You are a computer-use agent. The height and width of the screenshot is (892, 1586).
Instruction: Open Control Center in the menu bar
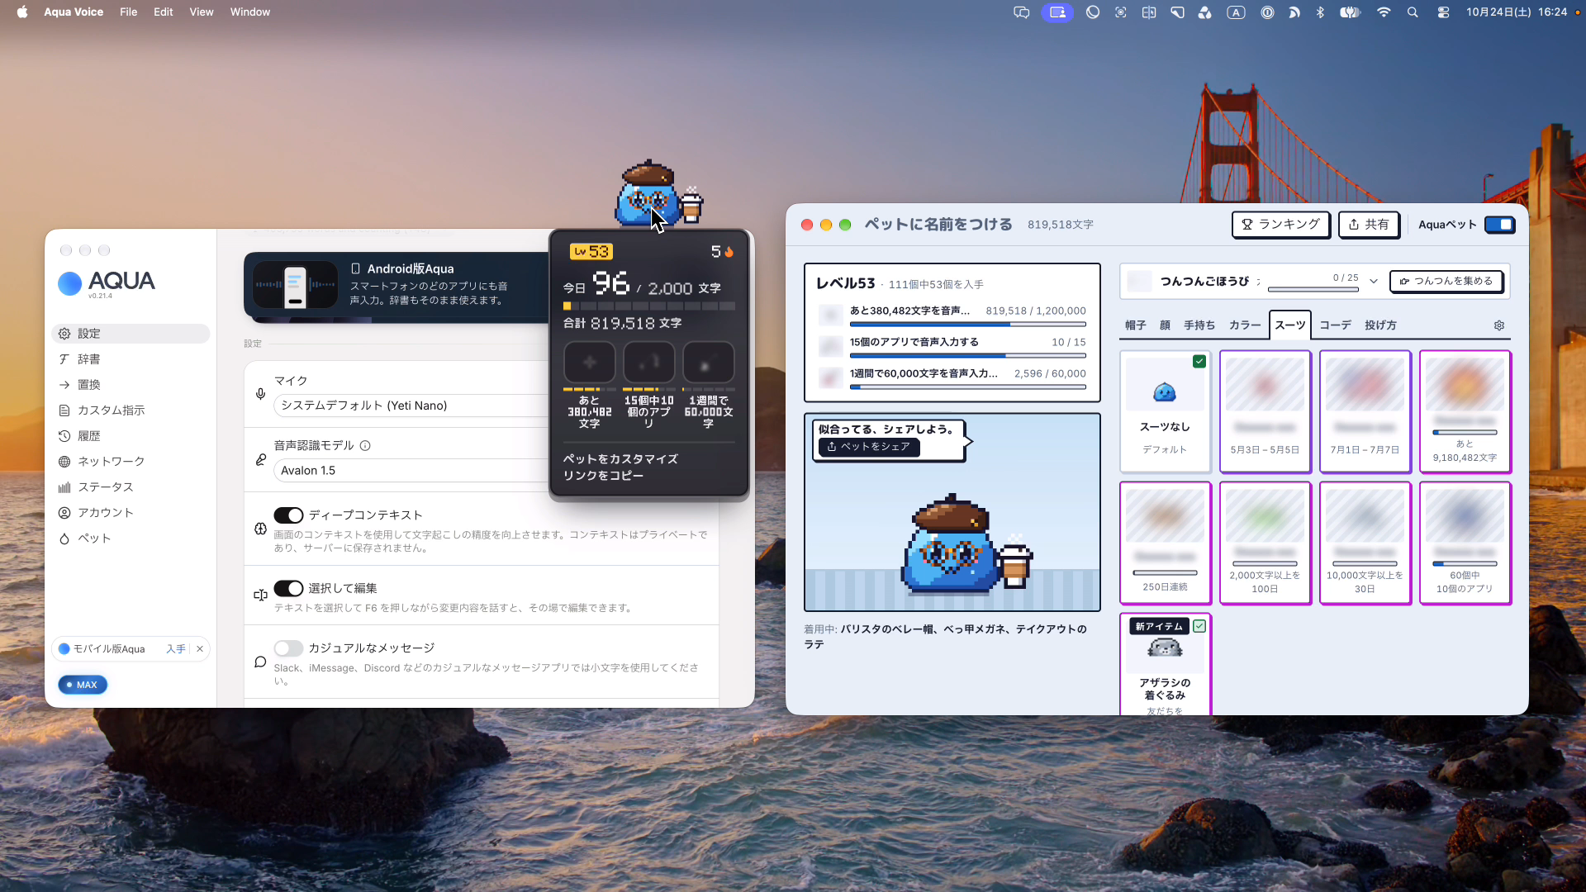[1443, 12]
